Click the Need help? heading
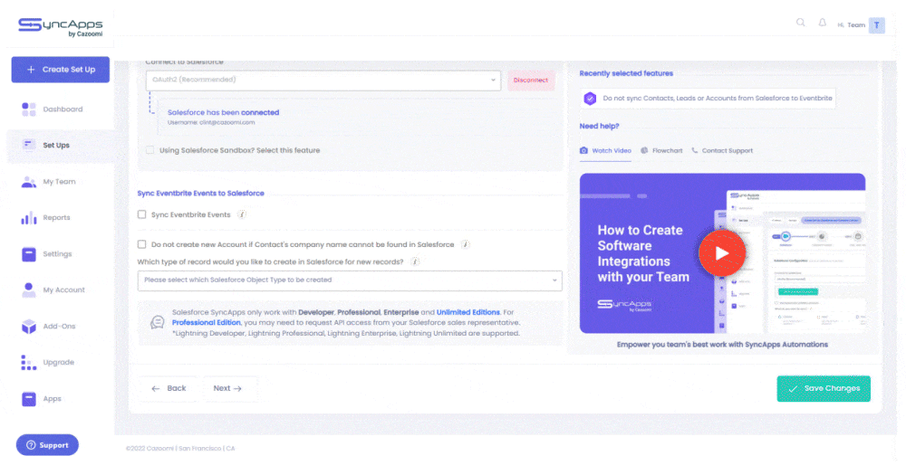The height and width of the screenshot is (475, 906). click(599, 126)
